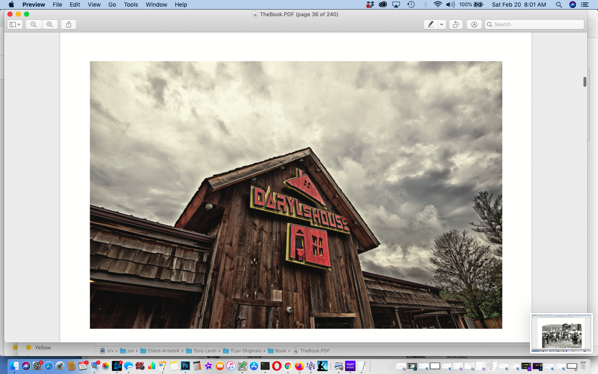This screenshot has height=374, width=598.
Task: Rotate the page left
Action: pyautogui.click(x=456, y=25)
